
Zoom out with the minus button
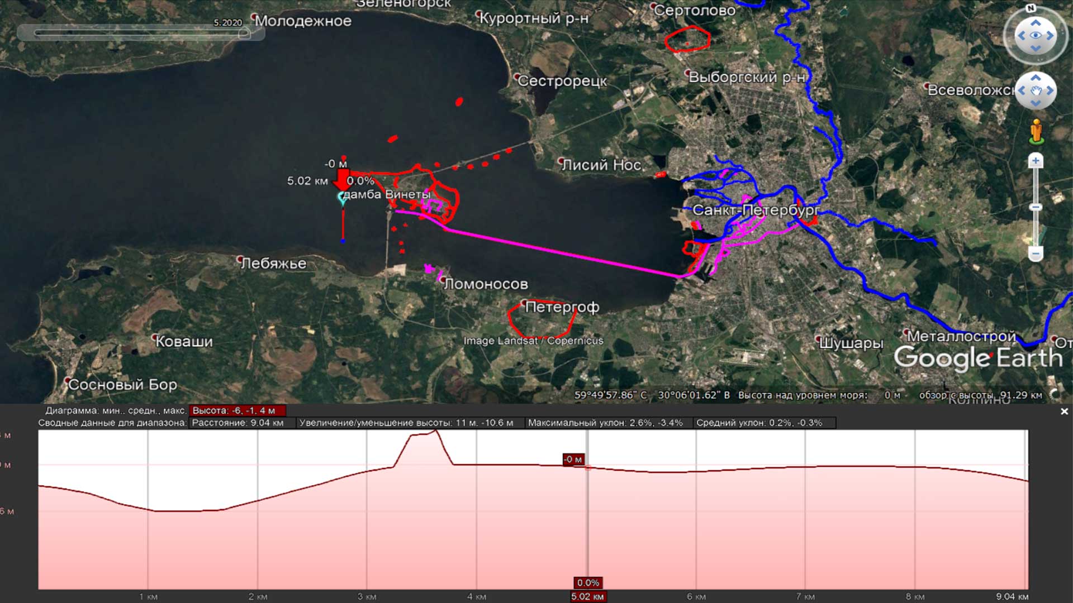tap(1036, 253)
